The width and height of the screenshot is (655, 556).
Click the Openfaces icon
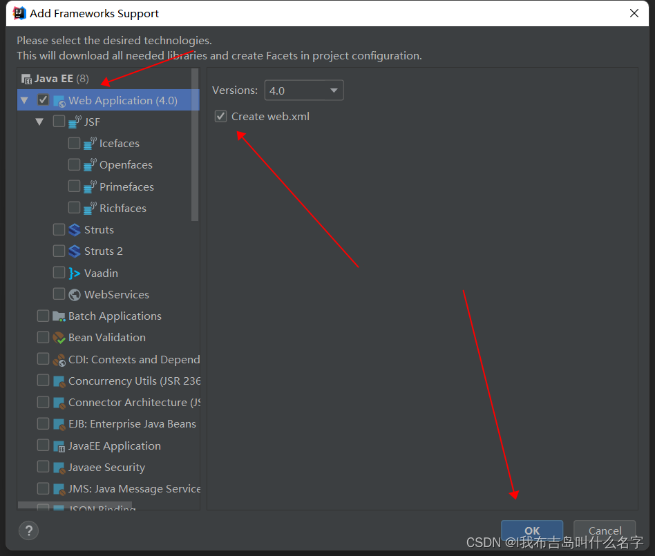[91, 165]
